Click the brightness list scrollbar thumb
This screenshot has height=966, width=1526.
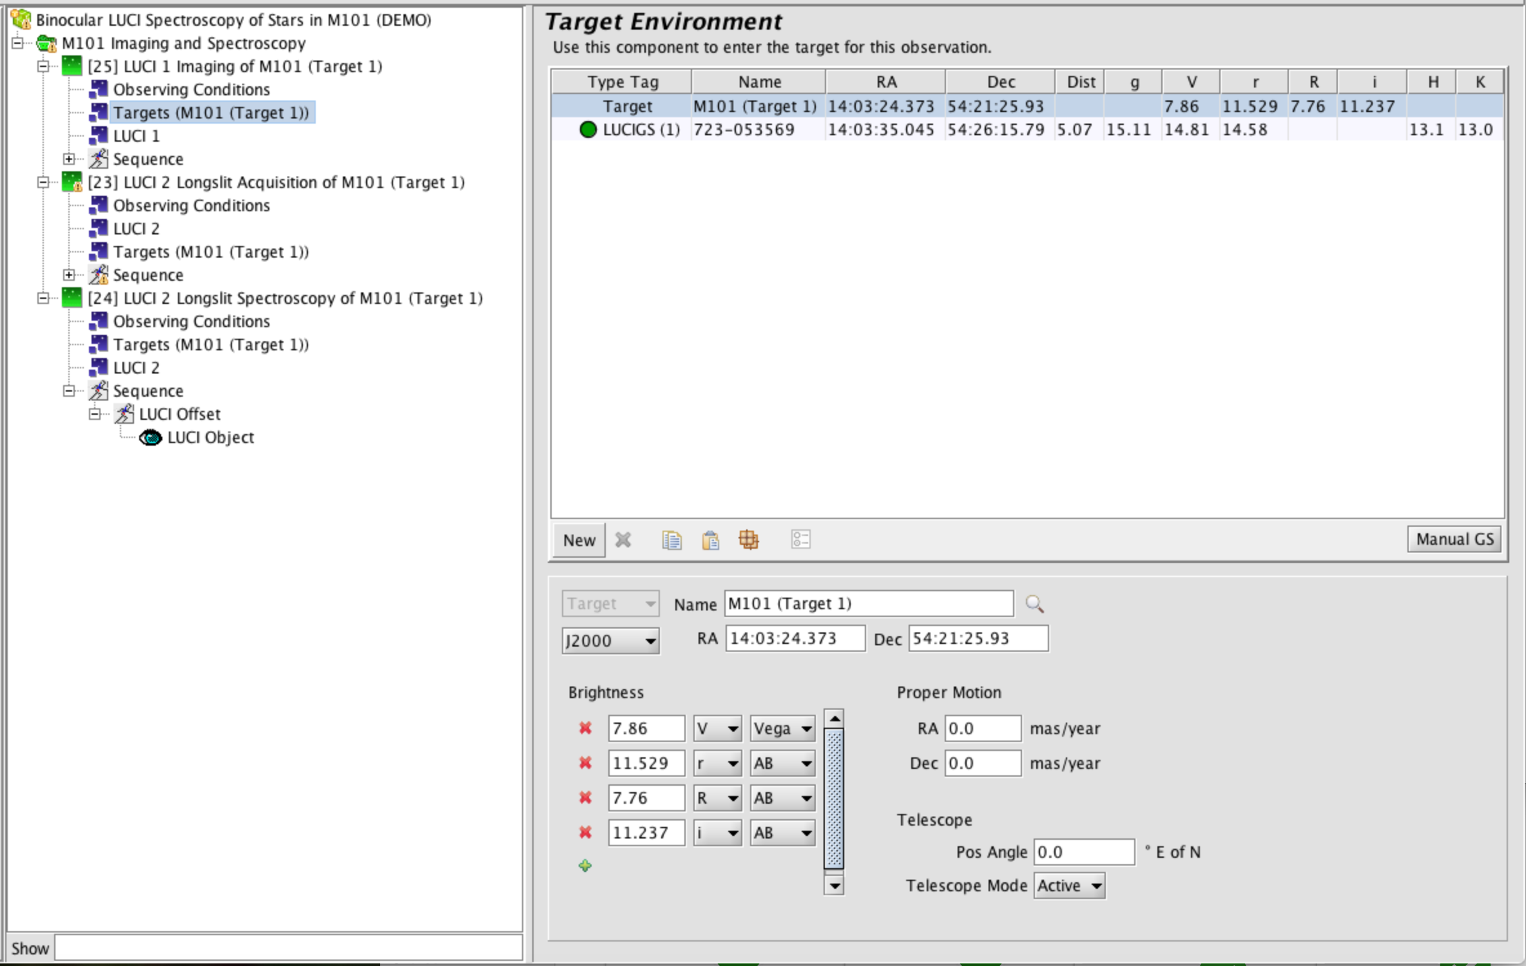(834, 799)
